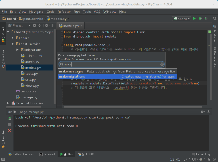Collapse all icon in Project panel
Screen dimensions: 218x162
[x=40, y=25]
